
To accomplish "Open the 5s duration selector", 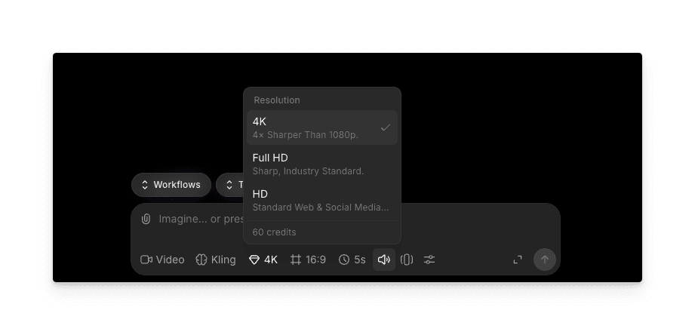I will click(x=352, y=260).
